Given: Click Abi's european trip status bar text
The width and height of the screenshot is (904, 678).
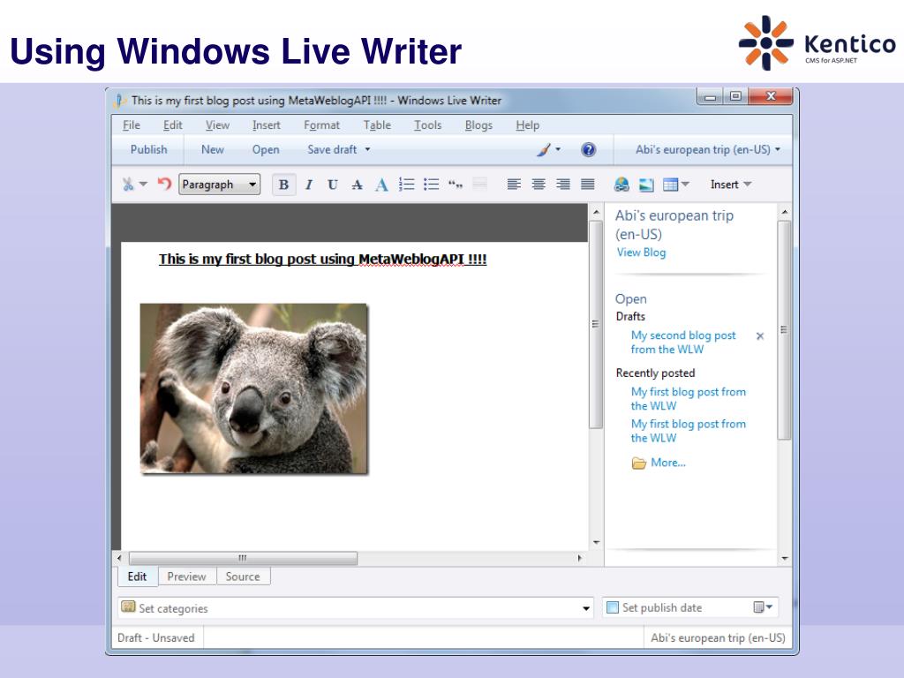Looking at the screenshot, I should [x=718, y=638].
